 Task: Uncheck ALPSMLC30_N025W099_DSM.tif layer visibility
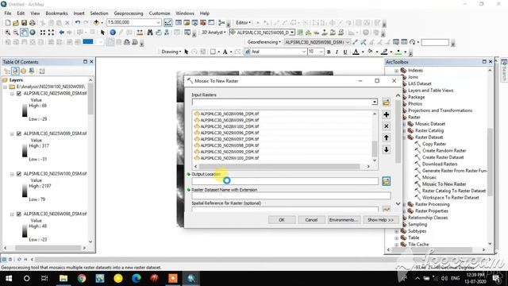pos(19,133)
